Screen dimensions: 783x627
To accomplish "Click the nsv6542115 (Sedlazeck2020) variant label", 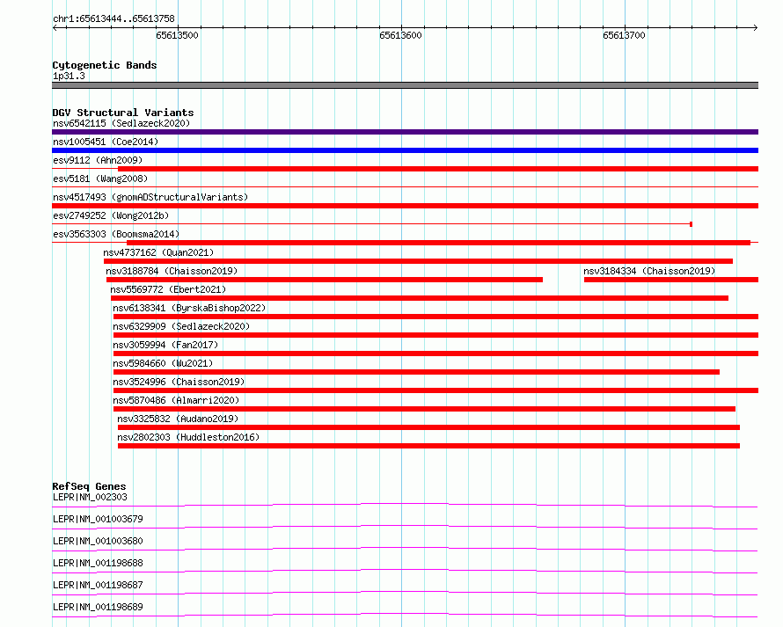I will pyautogui.click(x=121, y=123).
